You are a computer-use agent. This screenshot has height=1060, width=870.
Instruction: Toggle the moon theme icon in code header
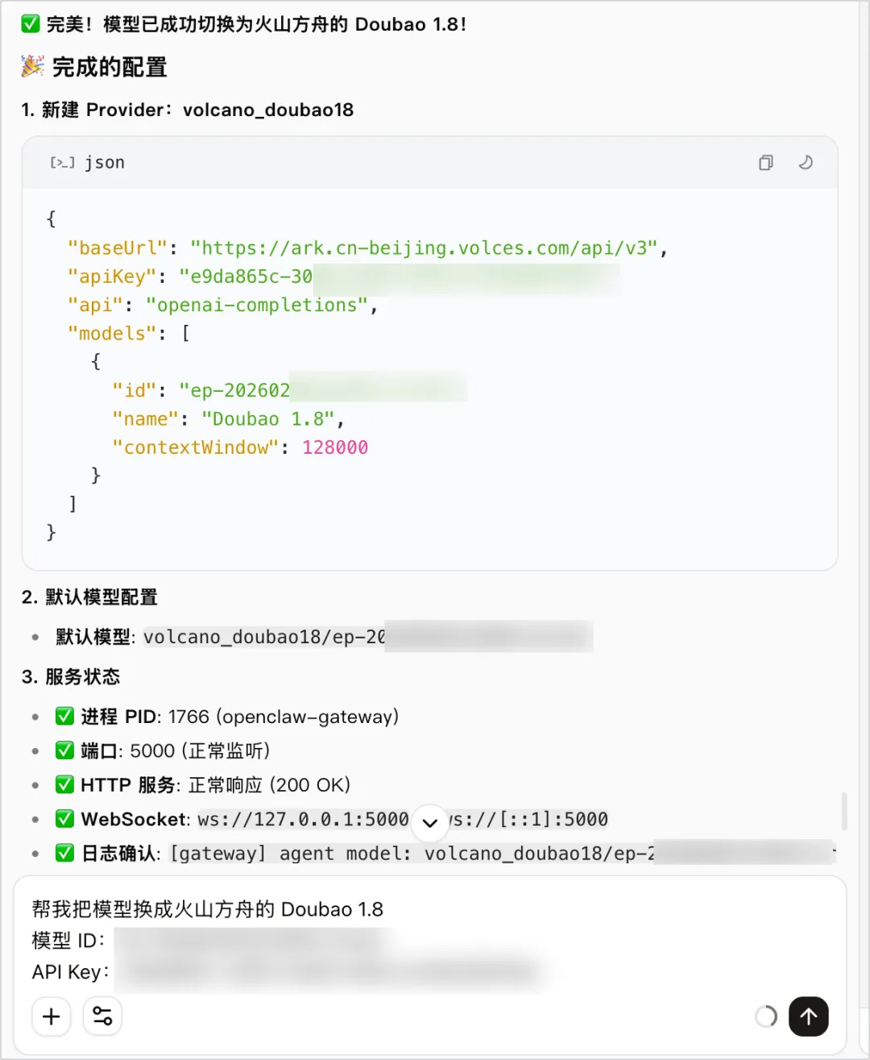point(805,163)
